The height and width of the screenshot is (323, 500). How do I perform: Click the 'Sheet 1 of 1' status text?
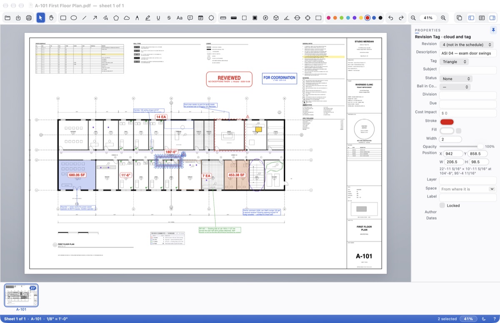[x=15, y=319]
